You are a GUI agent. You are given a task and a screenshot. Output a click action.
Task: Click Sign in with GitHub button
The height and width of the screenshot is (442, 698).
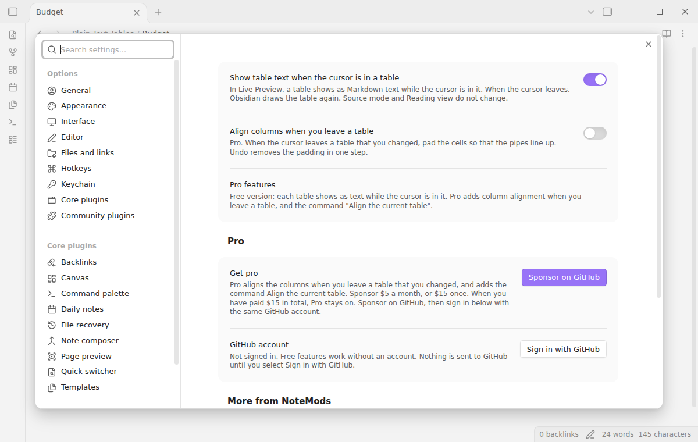(563, 349)
